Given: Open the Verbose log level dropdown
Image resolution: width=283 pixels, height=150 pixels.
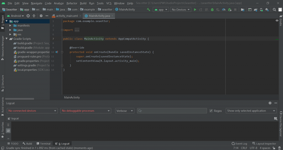Looking at the screenshot, I should click(x=125, y=111).
